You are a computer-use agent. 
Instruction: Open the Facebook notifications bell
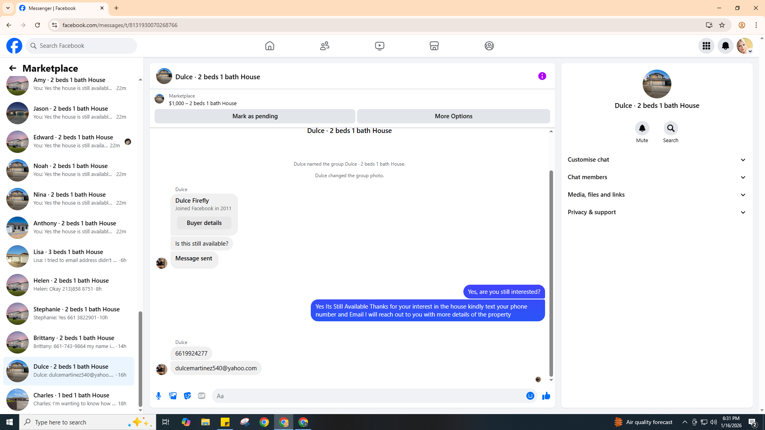click(725, 46)
